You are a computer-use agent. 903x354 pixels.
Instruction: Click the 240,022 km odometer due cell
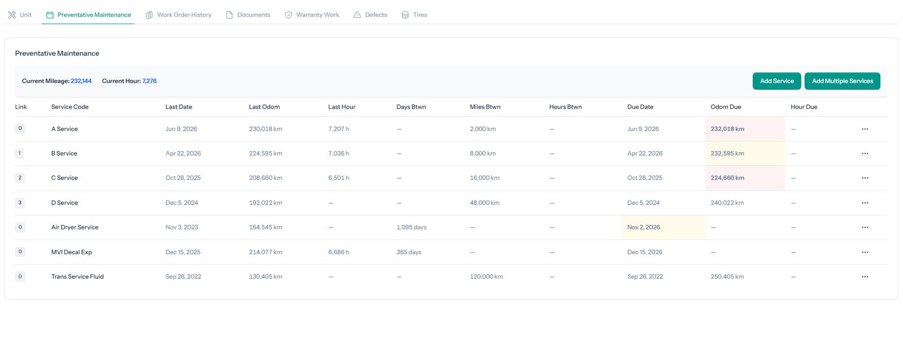coord(727,203)
